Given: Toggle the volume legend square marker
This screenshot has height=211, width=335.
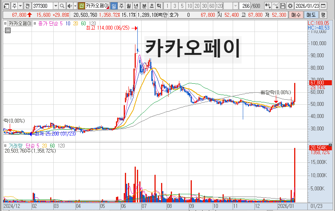Looking at the screenshot, I should pyautogui.click(x=5, y=146).
